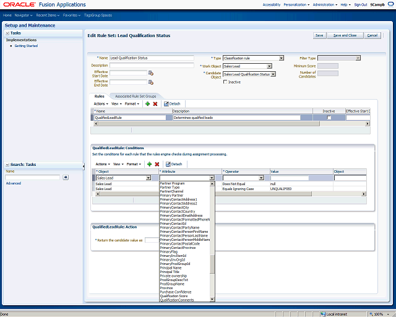Open the Rules View menu
Image resolution: width=396 pixels, height=317 pixels.
coord(116,103)
